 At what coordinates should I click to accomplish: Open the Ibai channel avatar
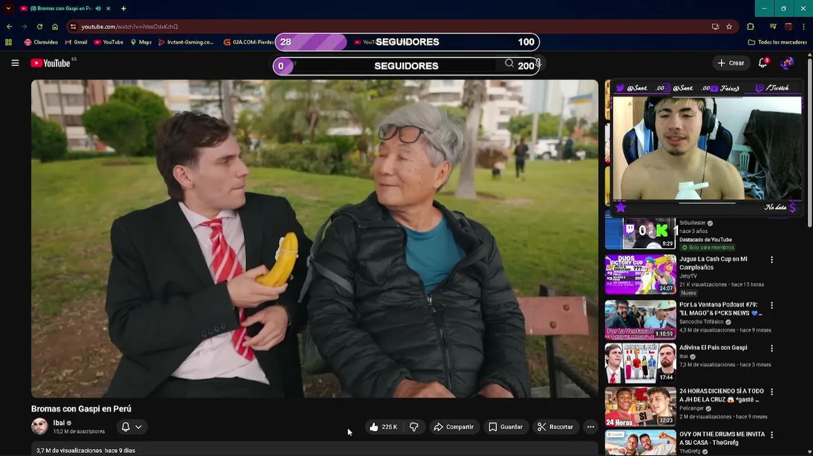click(x=39, y=426)
